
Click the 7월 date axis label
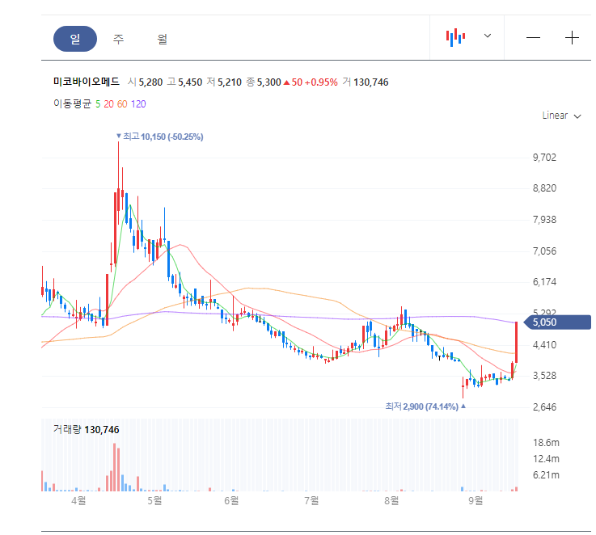(311, 500)
